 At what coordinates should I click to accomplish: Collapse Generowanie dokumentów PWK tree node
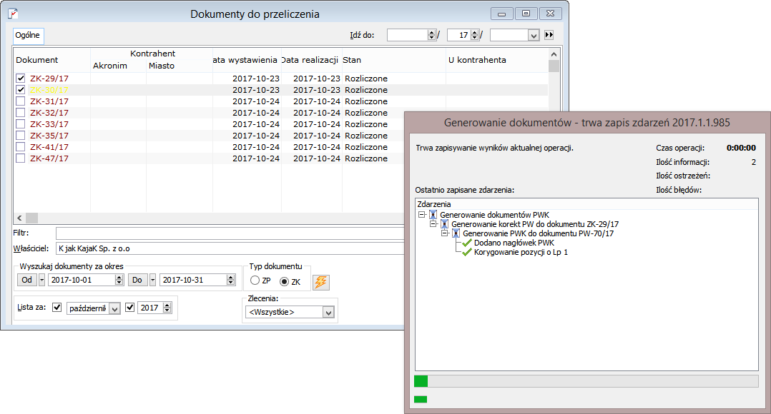[421, 214]
